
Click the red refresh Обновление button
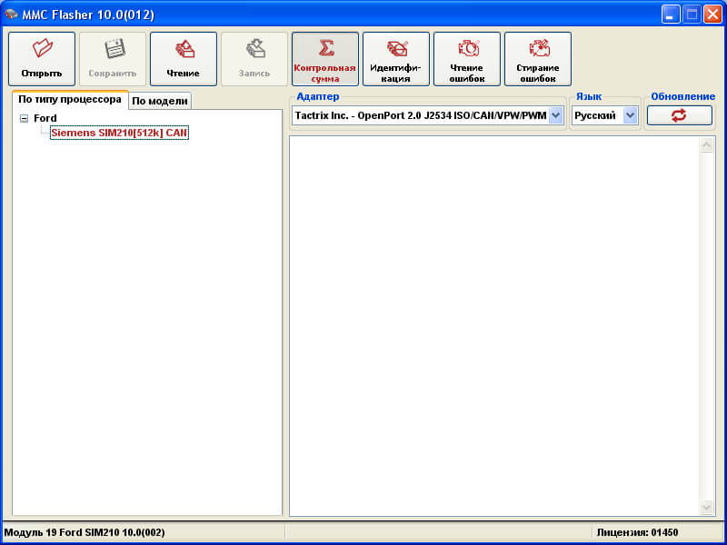click(679, 115)
